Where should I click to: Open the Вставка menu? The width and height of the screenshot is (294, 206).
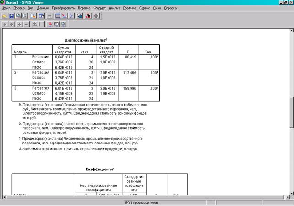84,8
